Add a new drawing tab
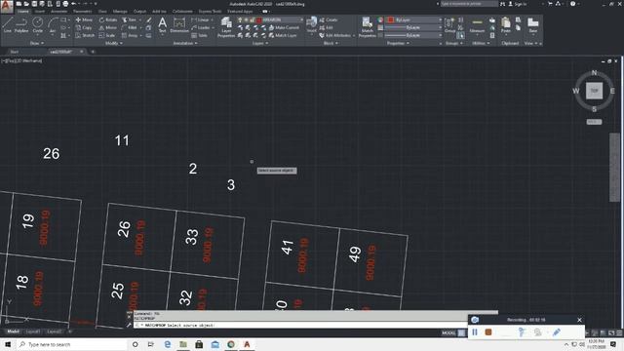624x351 pixels. (93, 52)
